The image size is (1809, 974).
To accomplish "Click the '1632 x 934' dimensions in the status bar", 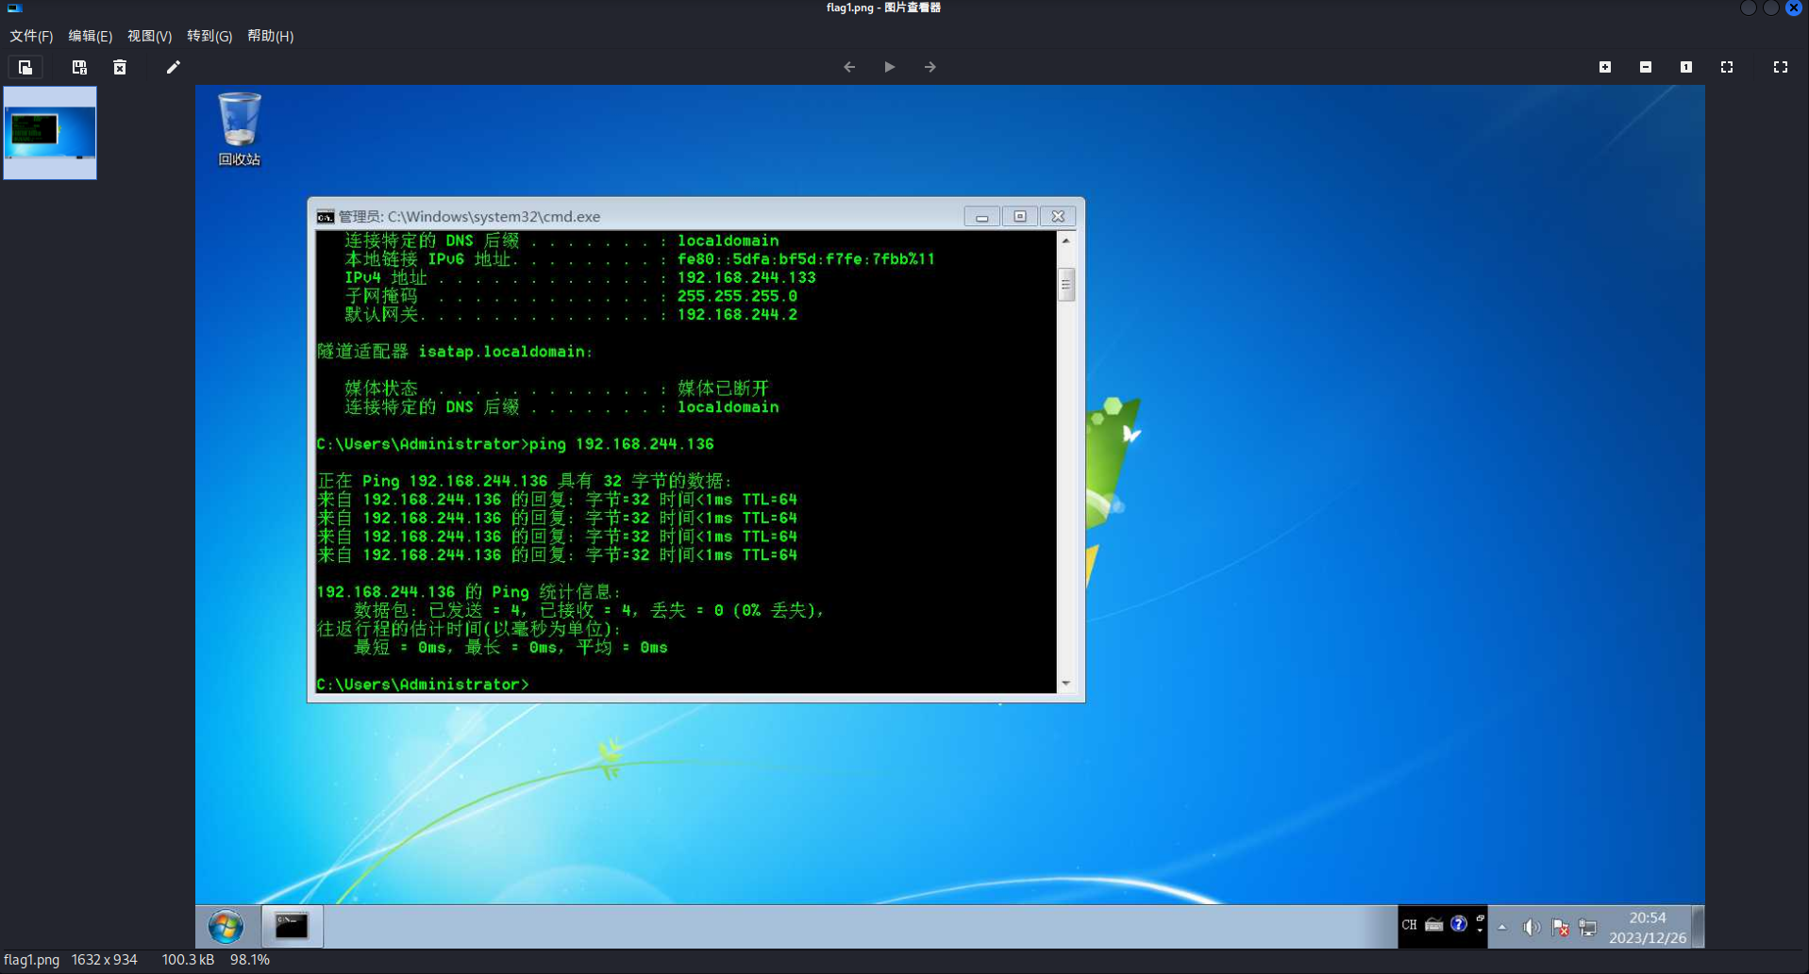I will [x=105, y=960].
